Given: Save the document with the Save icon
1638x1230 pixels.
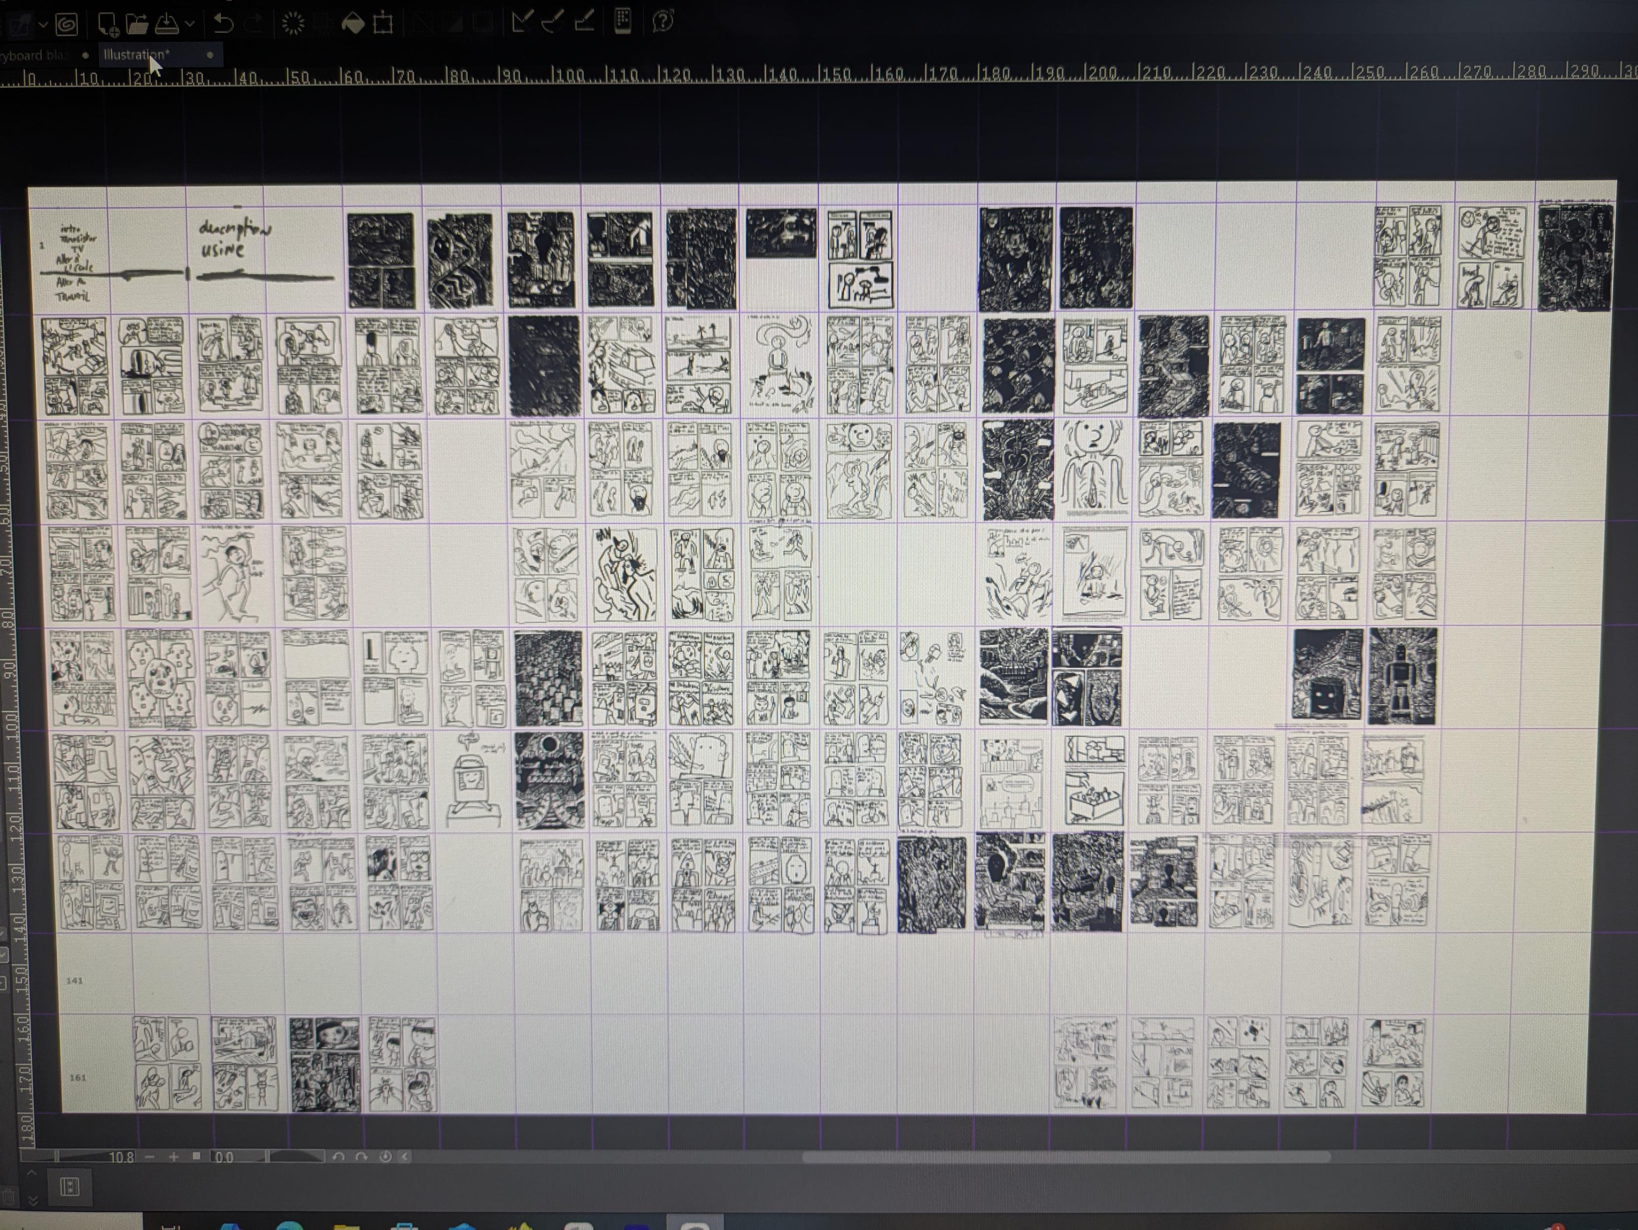Looking at the screenshot, I should pyautogui.click(x=167, y=24).
